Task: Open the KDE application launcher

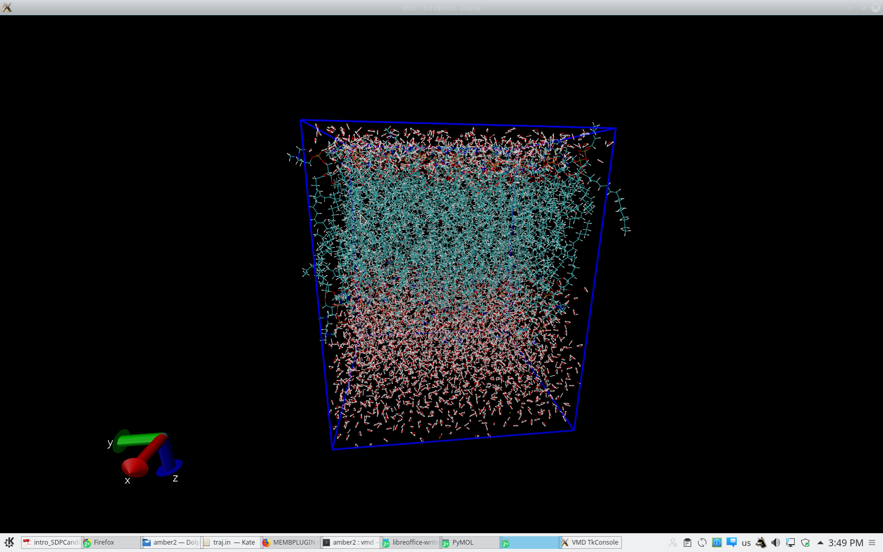Action: coord(9,543)
